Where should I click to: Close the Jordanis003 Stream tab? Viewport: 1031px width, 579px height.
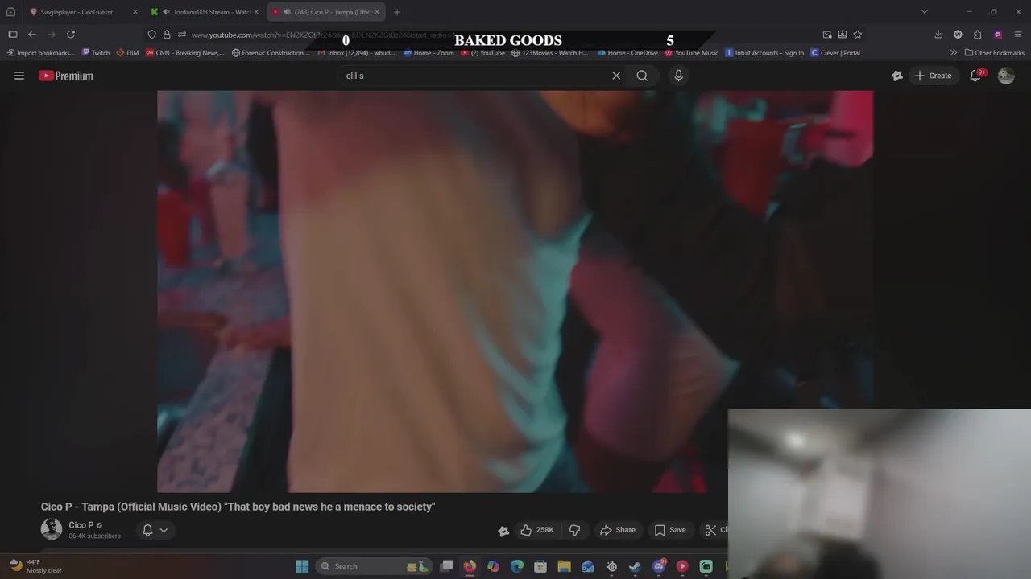click(x=256, y=12)
